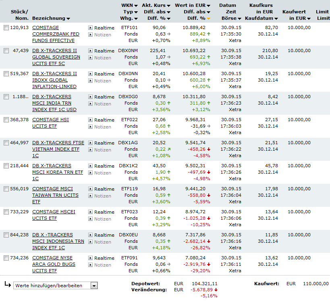This screenshot has width=330, height=305.
Task: Tick checkbox for IBOXX GLOBAL INFLATION-LINKED row
Action: (x=6, y=74)
